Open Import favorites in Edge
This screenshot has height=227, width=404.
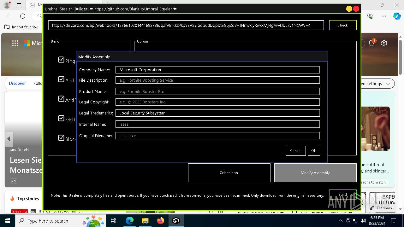[21, 27]
